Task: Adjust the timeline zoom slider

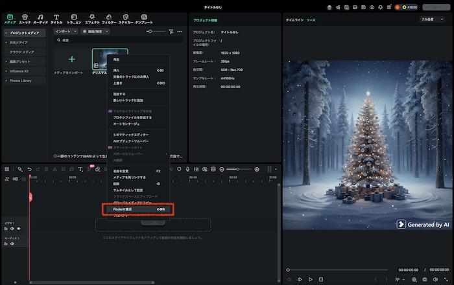Action: [x=239, y=170]
